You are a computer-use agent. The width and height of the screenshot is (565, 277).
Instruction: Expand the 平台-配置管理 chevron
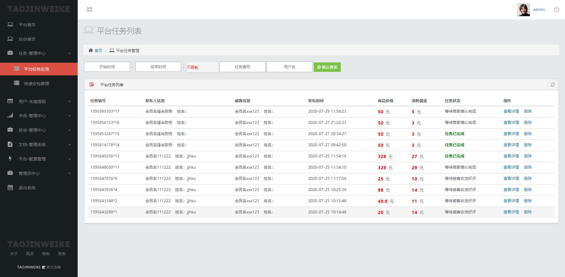point(70,159)
